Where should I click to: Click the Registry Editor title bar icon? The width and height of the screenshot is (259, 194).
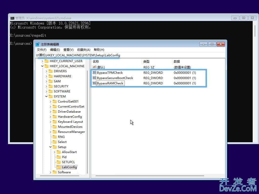coord(37,44)
